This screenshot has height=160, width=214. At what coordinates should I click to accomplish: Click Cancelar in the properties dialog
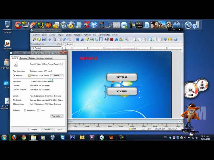(47, 130)
